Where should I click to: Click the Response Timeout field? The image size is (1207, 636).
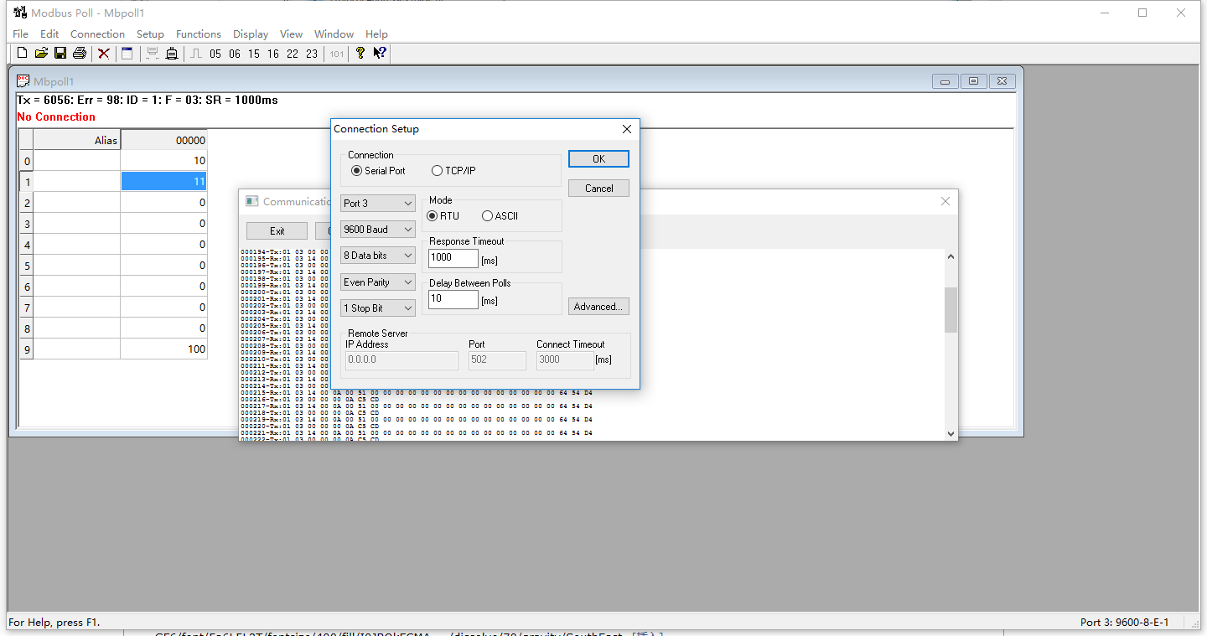point(453,258)
